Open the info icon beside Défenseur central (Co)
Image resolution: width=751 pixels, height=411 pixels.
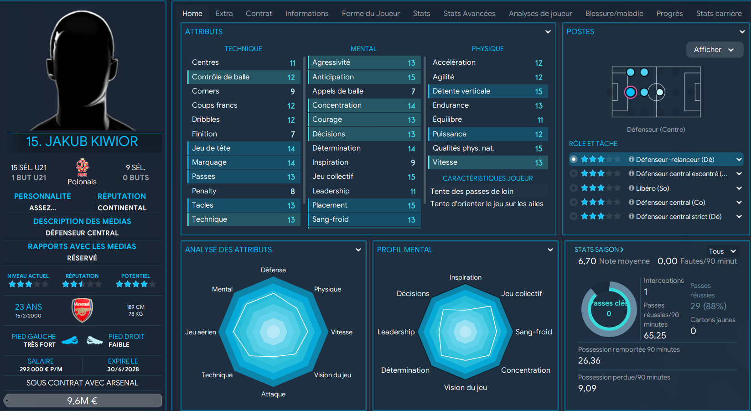pos(632,202)
